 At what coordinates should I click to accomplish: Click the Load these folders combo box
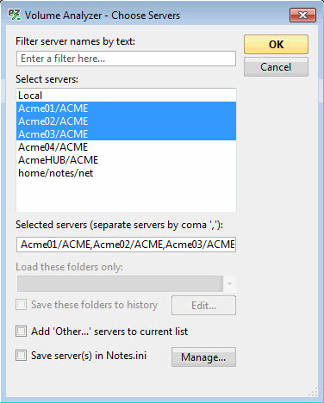click(127, 283)
